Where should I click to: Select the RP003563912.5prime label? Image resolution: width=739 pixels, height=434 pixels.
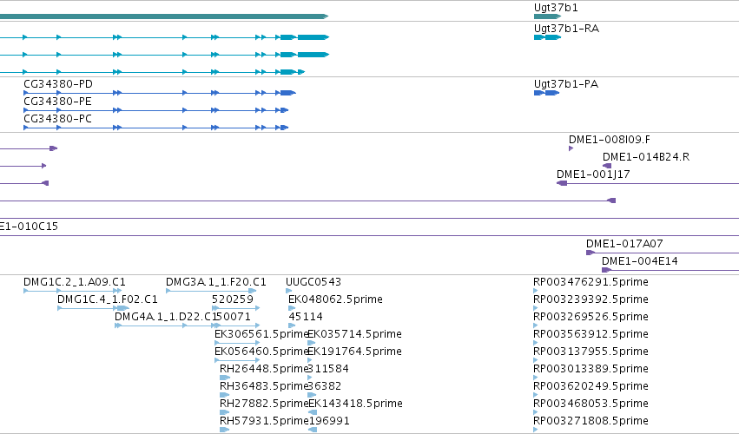click(591, 334)
